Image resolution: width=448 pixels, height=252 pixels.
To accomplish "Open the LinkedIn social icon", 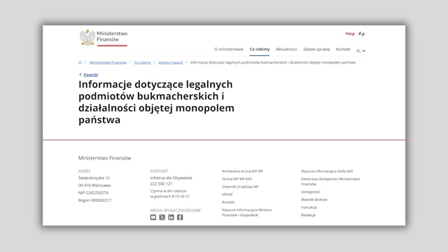I will (x=171, y=217).
